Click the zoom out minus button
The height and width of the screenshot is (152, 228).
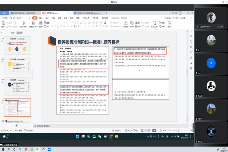point(170,131)
